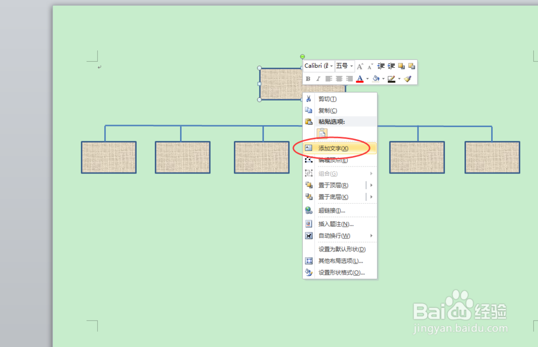This screenshot has width=538, height=347.
Task: Select 编辑顶点(E) menu entry
Action: 339,160
